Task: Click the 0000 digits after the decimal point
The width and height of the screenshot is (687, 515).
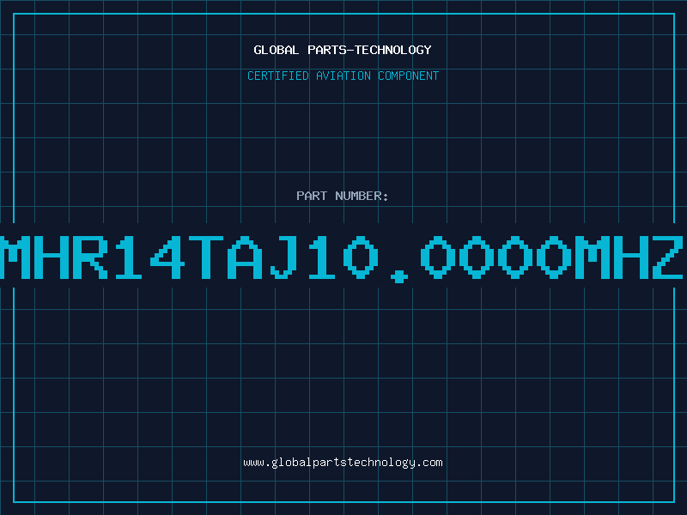Action: 496,257
